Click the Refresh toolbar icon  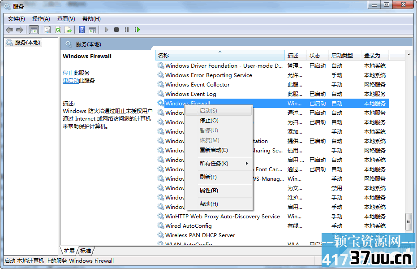(58, 30)
